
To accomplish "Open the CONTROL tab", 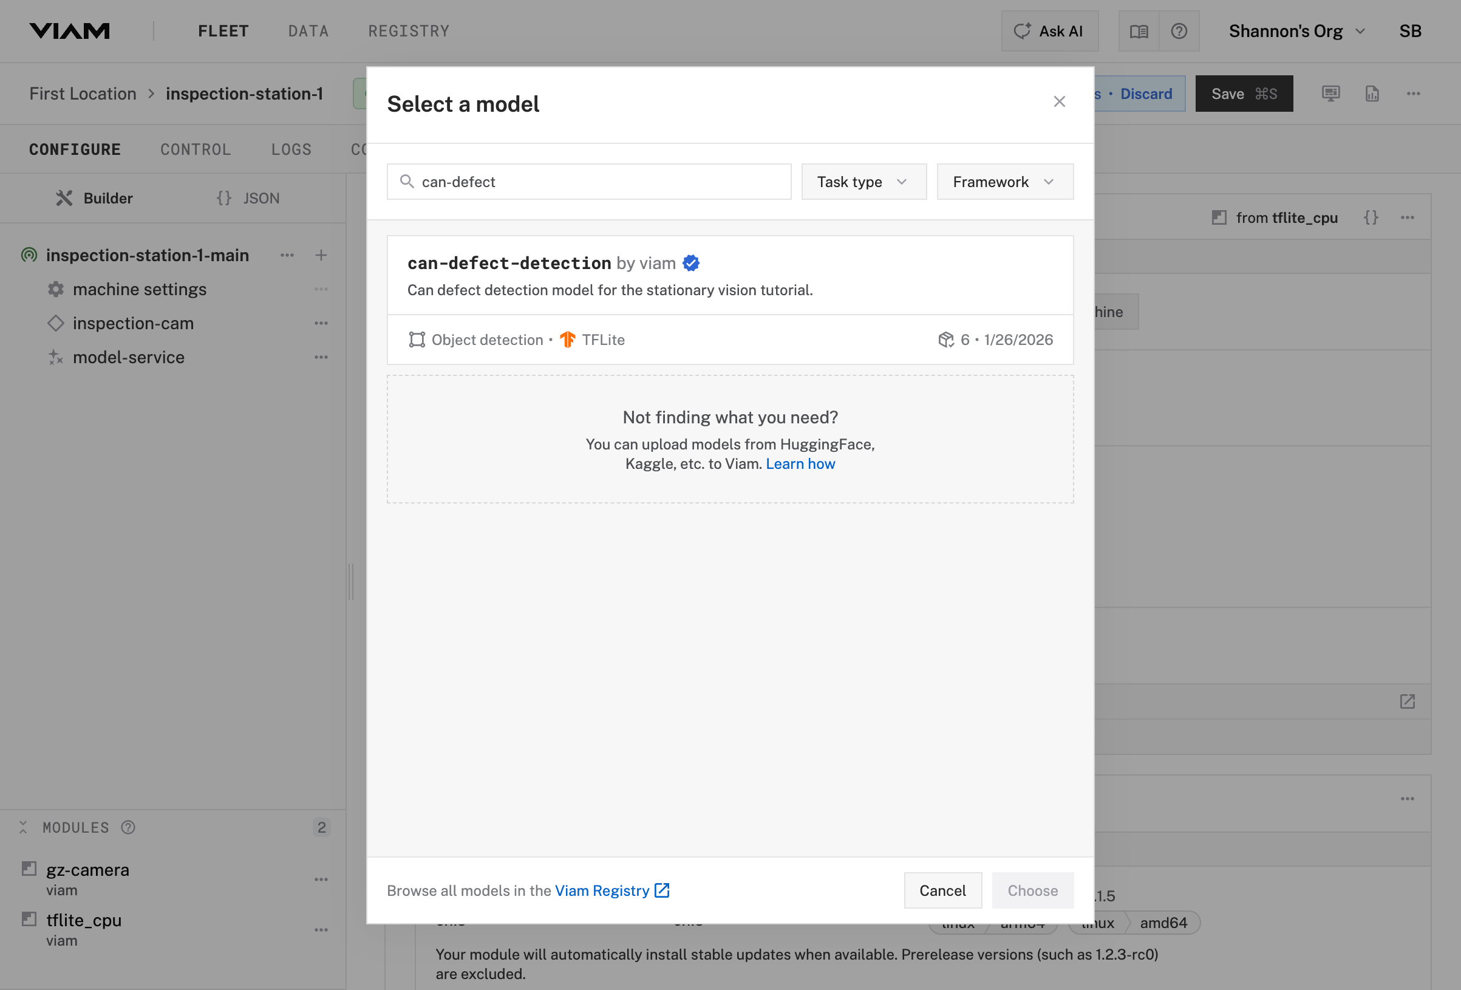I will [x=196, y=149].
